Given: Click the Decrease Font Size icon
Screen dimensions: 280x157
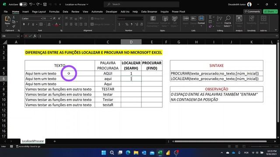Looking at the screenshot, I should [x=59, y=18].
